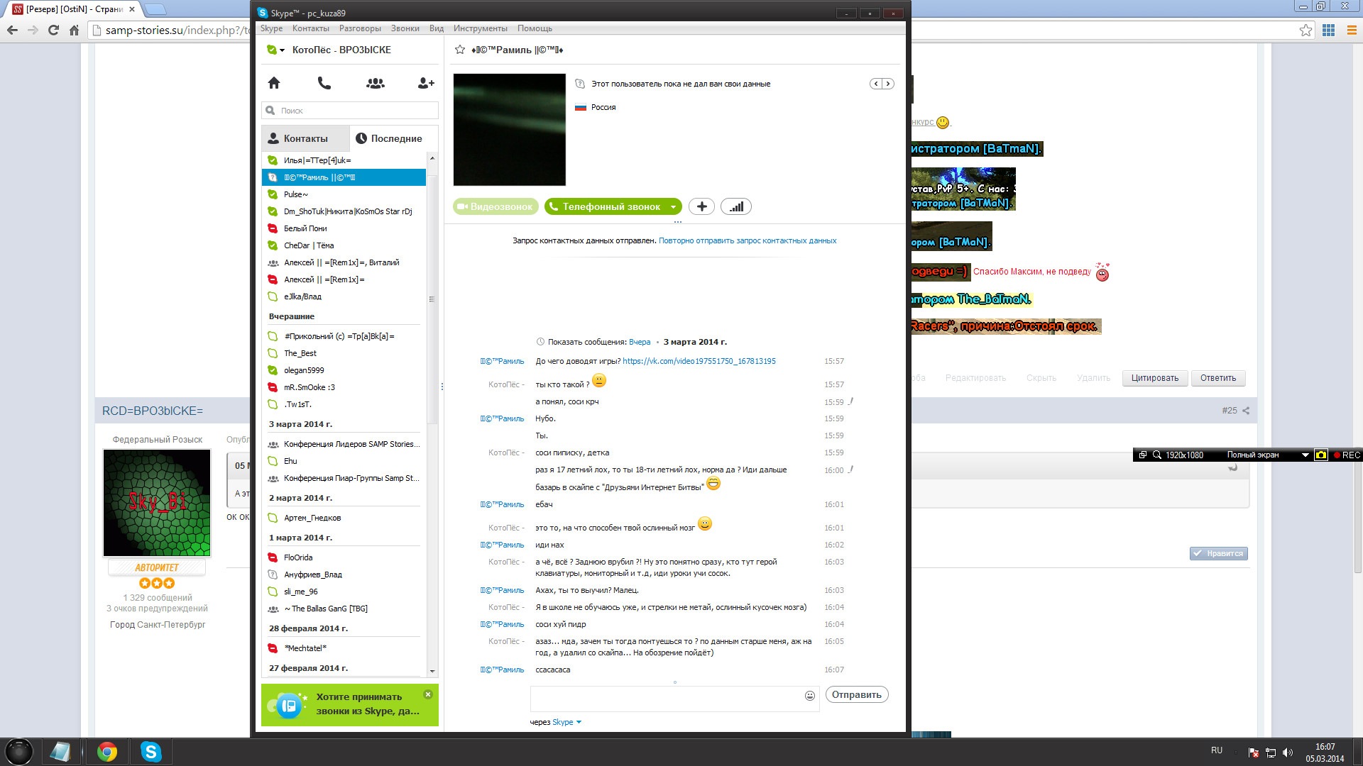
Task: Click the Chrome address bar
Action: (x=696, y=30)
